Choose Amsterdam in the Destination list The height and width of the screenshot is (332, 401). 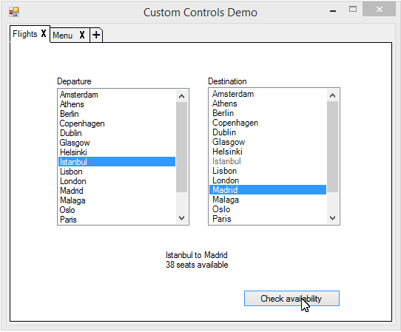point(268,94)
